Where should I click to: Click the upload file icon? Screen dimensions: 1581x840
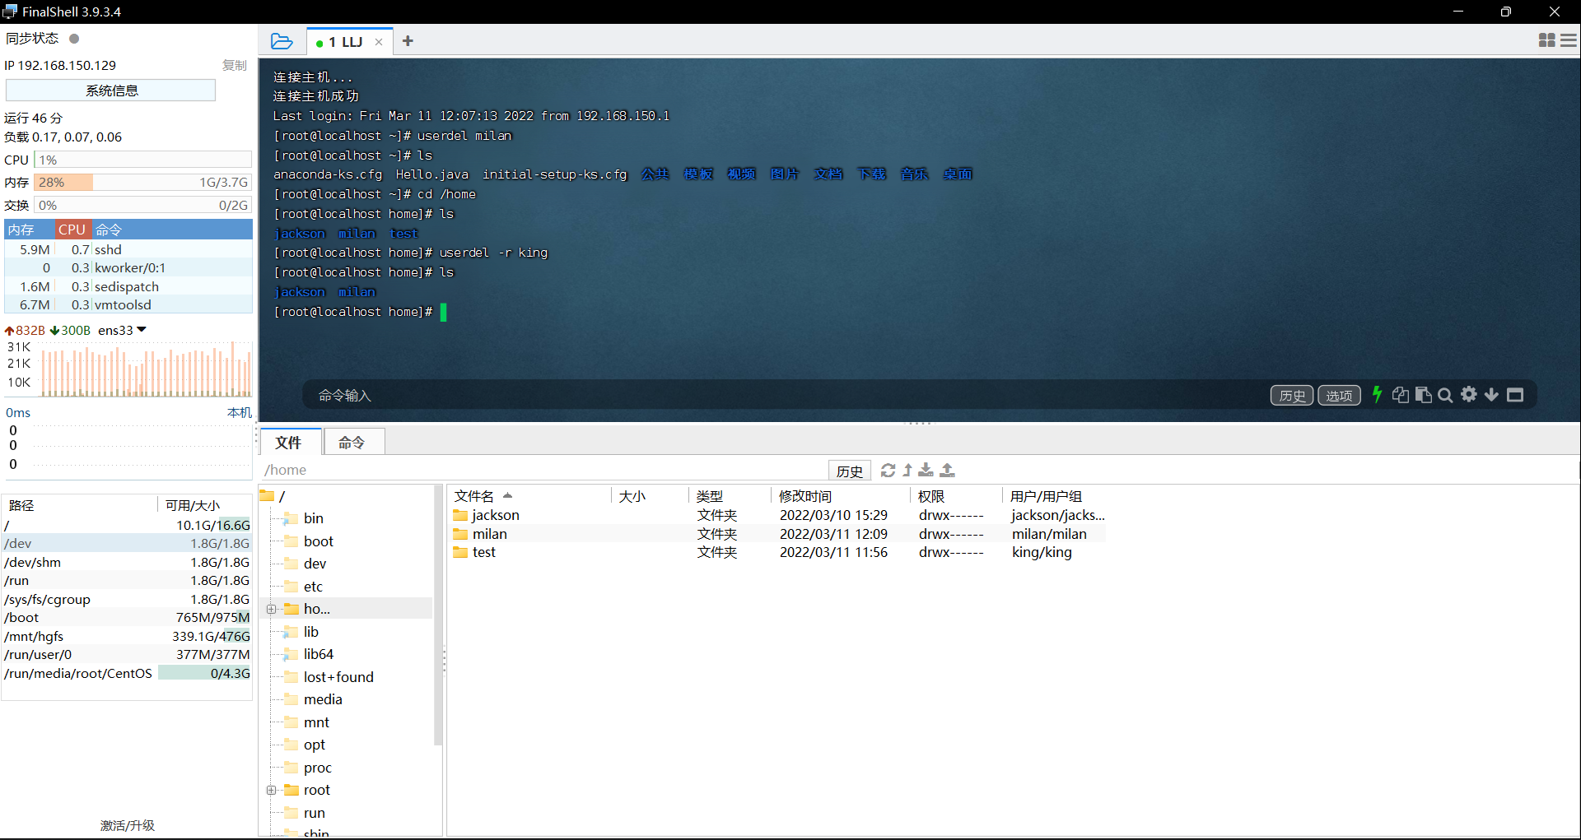coord(948,470)
